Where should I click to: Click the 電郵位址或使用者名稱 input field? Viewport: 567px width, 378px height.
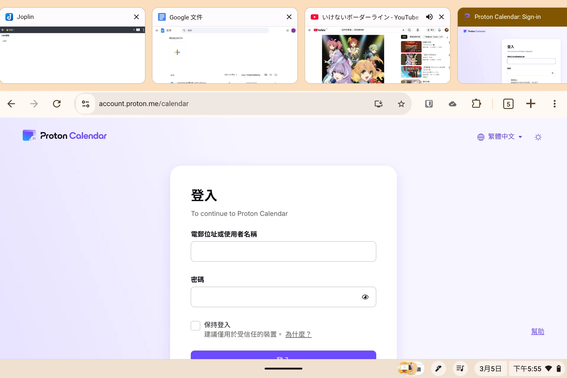[283, 251]
